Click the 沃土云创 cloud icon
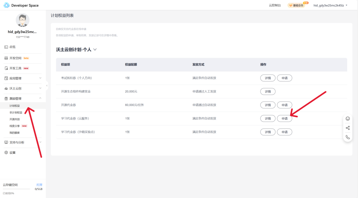This screenshot has width=358, height=198. pyautogui.click(x=6, y=89)
